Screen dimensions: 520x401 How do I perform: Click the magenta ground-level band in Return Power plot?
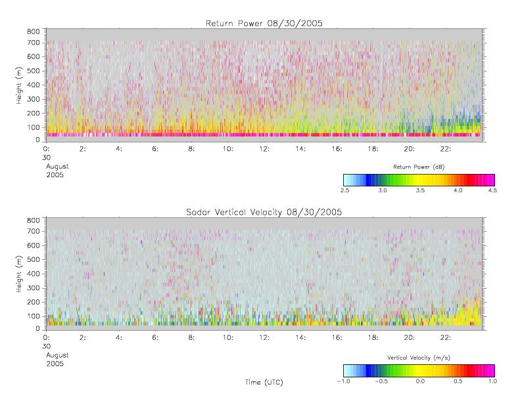(264, 135)
